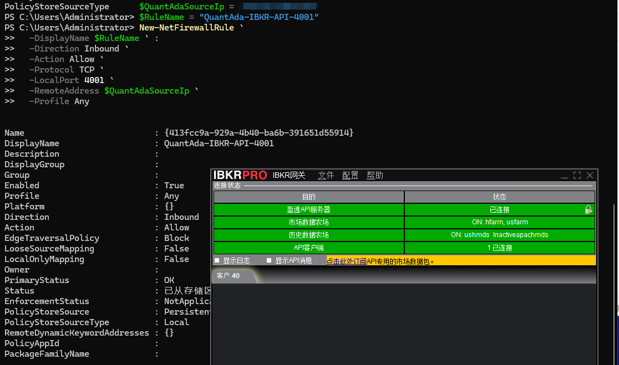This screenshot has height=365, width=619.
Task: Select the 历史数据农场 cell
Action: (309, 235)
